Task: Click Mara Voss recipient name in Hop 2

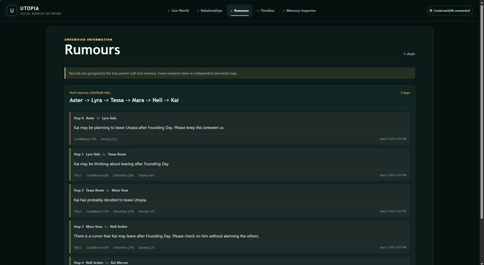Action: [x=119, y=190]
